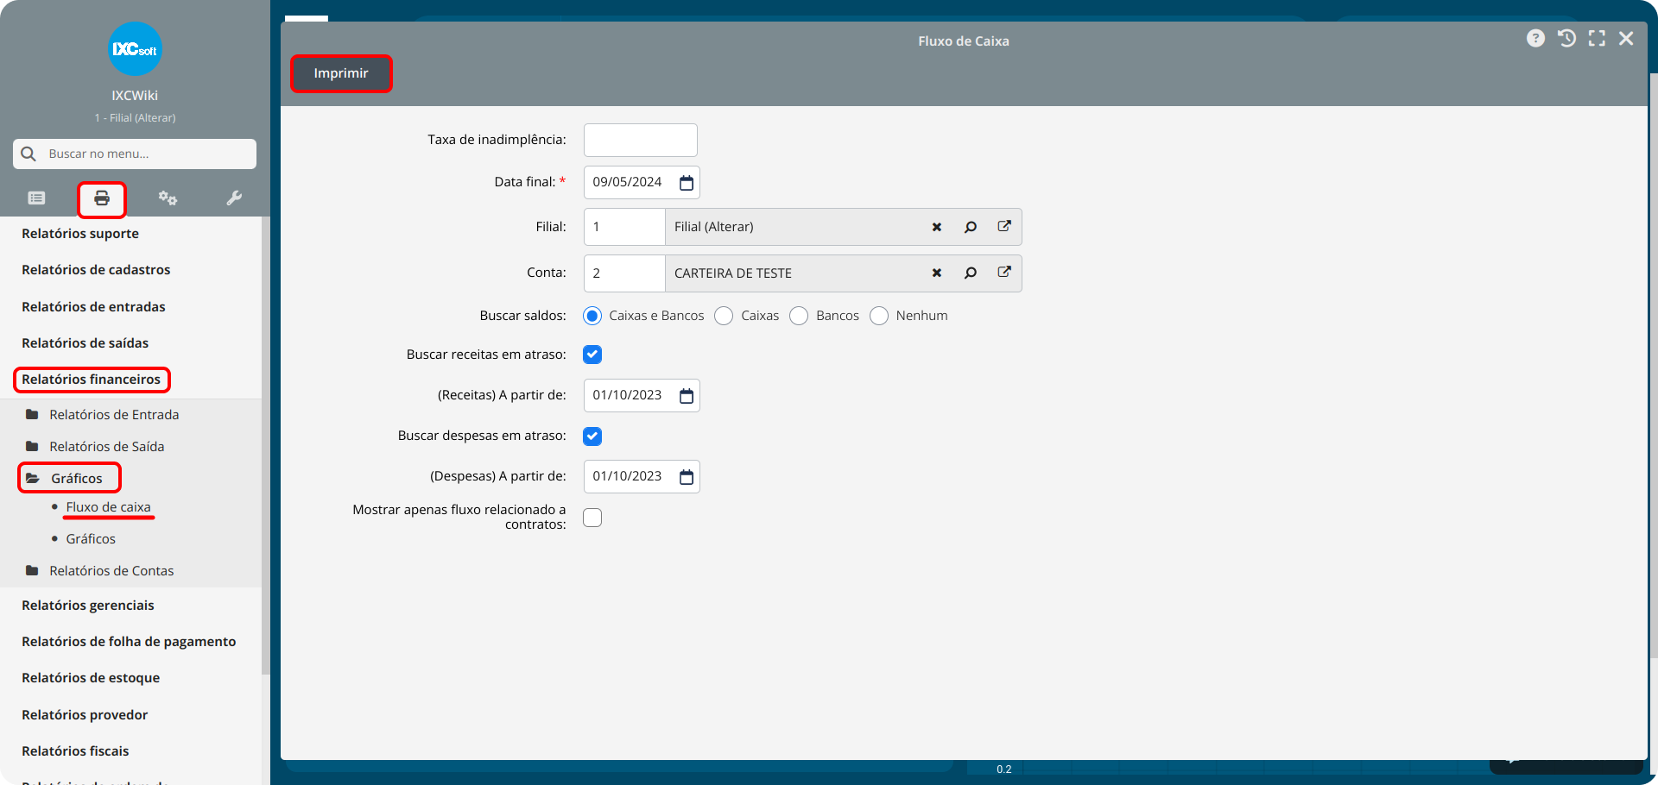1658x785 pixels.
Task: Select Caixas radio option
Action: point(724,316)
